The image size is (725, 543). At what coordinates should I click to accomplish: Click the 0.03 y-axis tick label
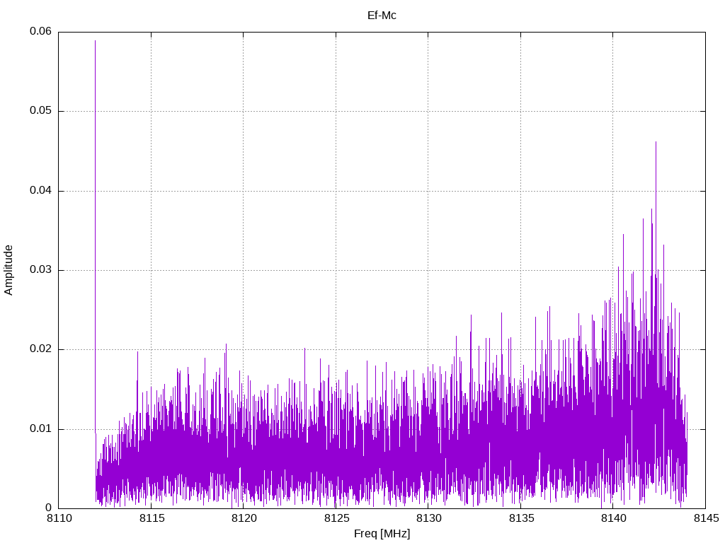tap(40, 270)
